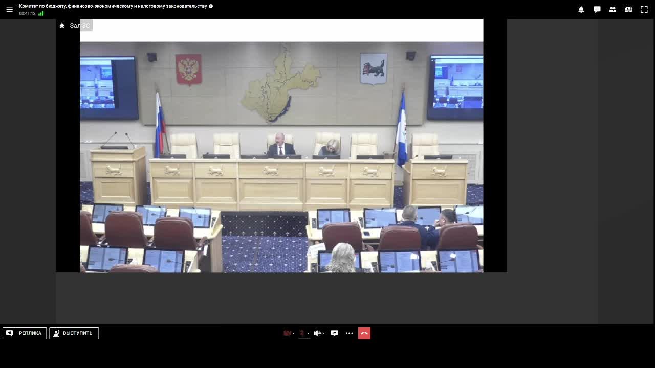Hang up the call

coord(364,333)
